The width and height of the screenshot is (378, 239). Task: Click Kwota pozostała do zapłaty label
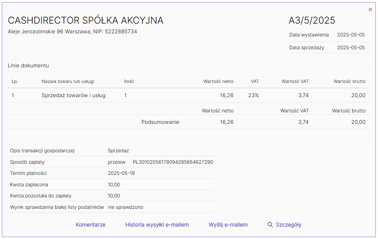click(41, 196)
